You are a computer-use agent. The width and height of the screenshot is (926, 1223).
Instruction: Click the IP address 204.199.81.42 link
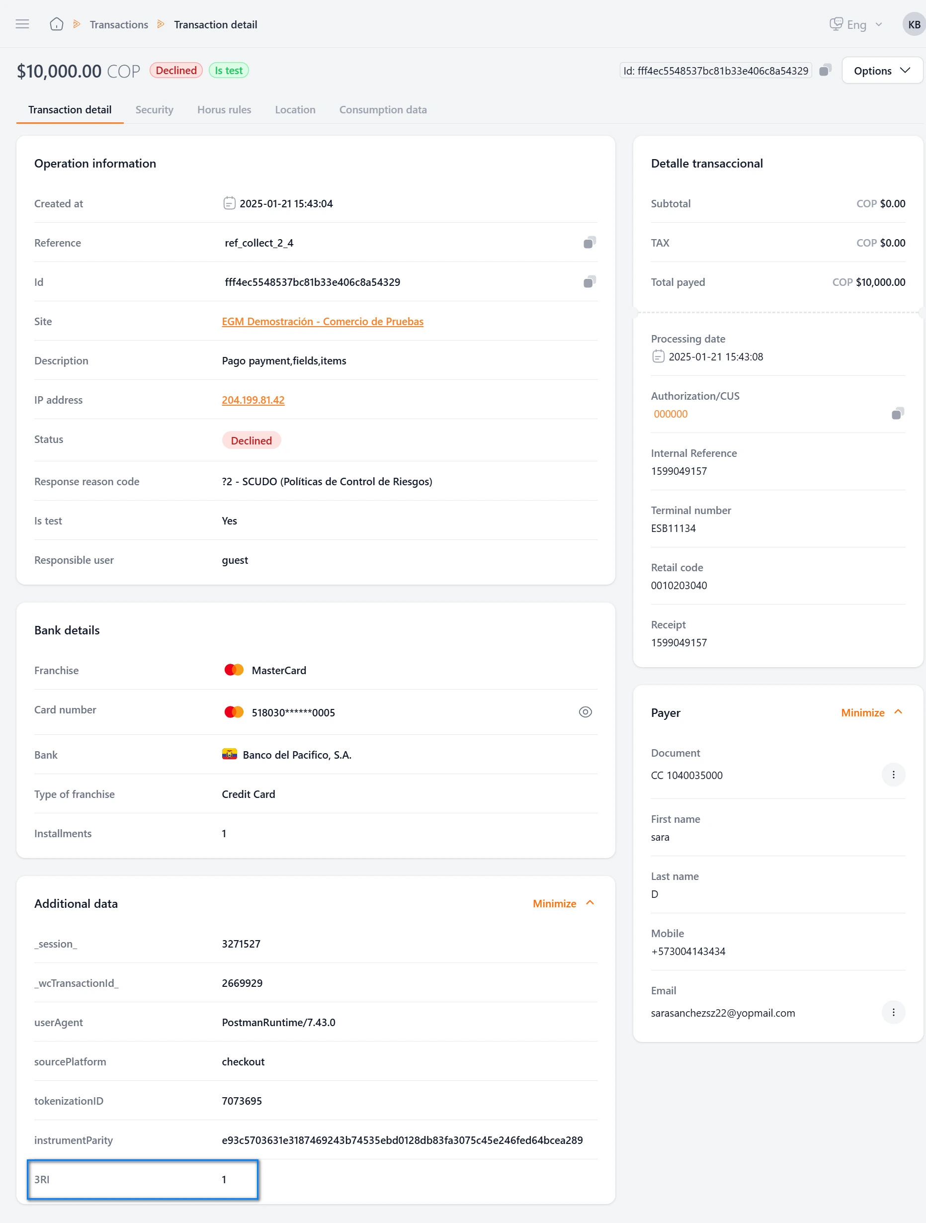click(x=253, y=400)
